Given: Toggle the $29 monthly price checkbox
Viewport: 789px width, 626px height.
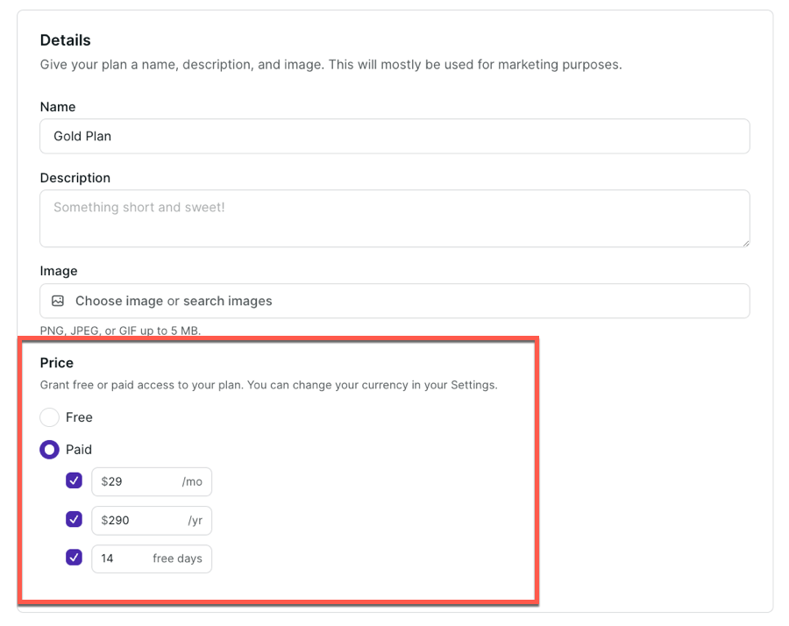Looking at the screenshot, I should [x=75, y=481].
